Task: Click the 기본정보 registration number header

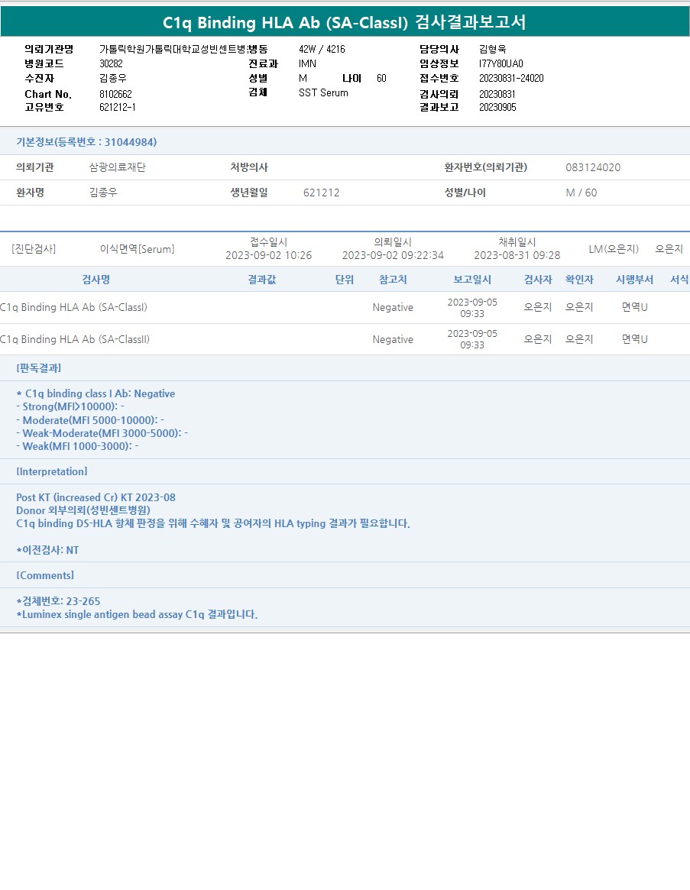Action: [x=86, y=142]
